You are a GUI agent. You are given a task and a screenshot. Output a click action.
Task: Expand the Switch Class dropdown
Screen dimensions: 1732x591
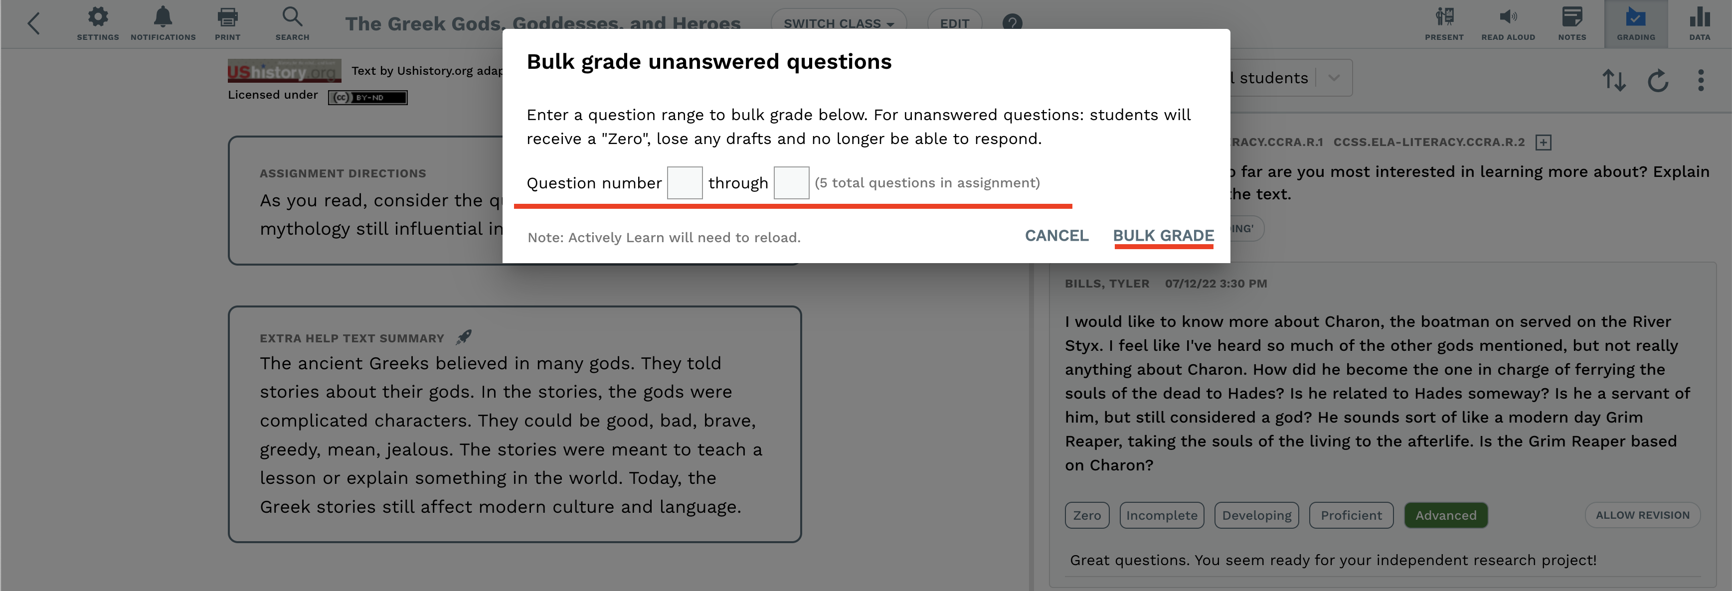point(839,23)
